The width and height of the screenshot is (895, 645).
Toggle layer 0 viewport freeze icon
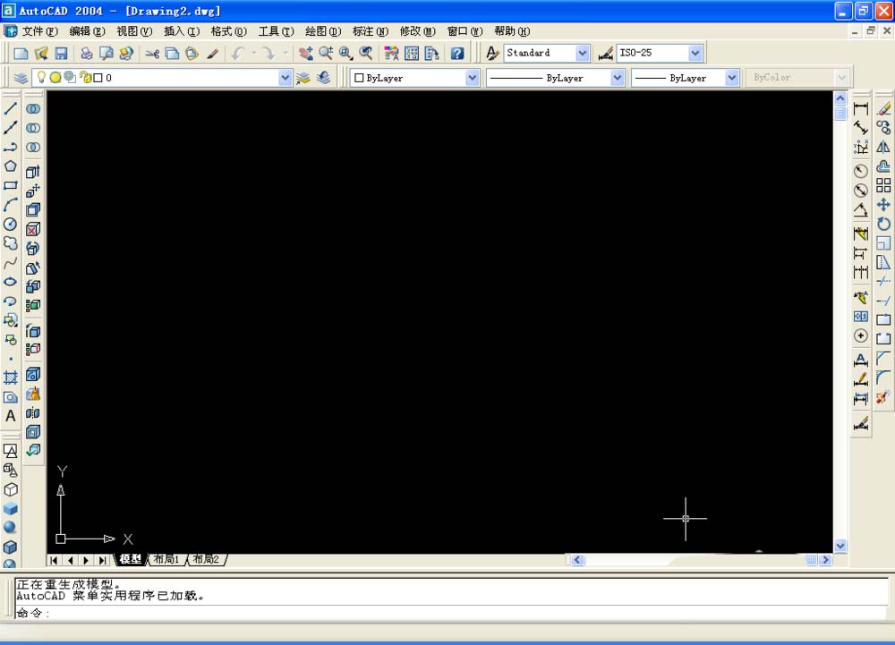point(70,77)
